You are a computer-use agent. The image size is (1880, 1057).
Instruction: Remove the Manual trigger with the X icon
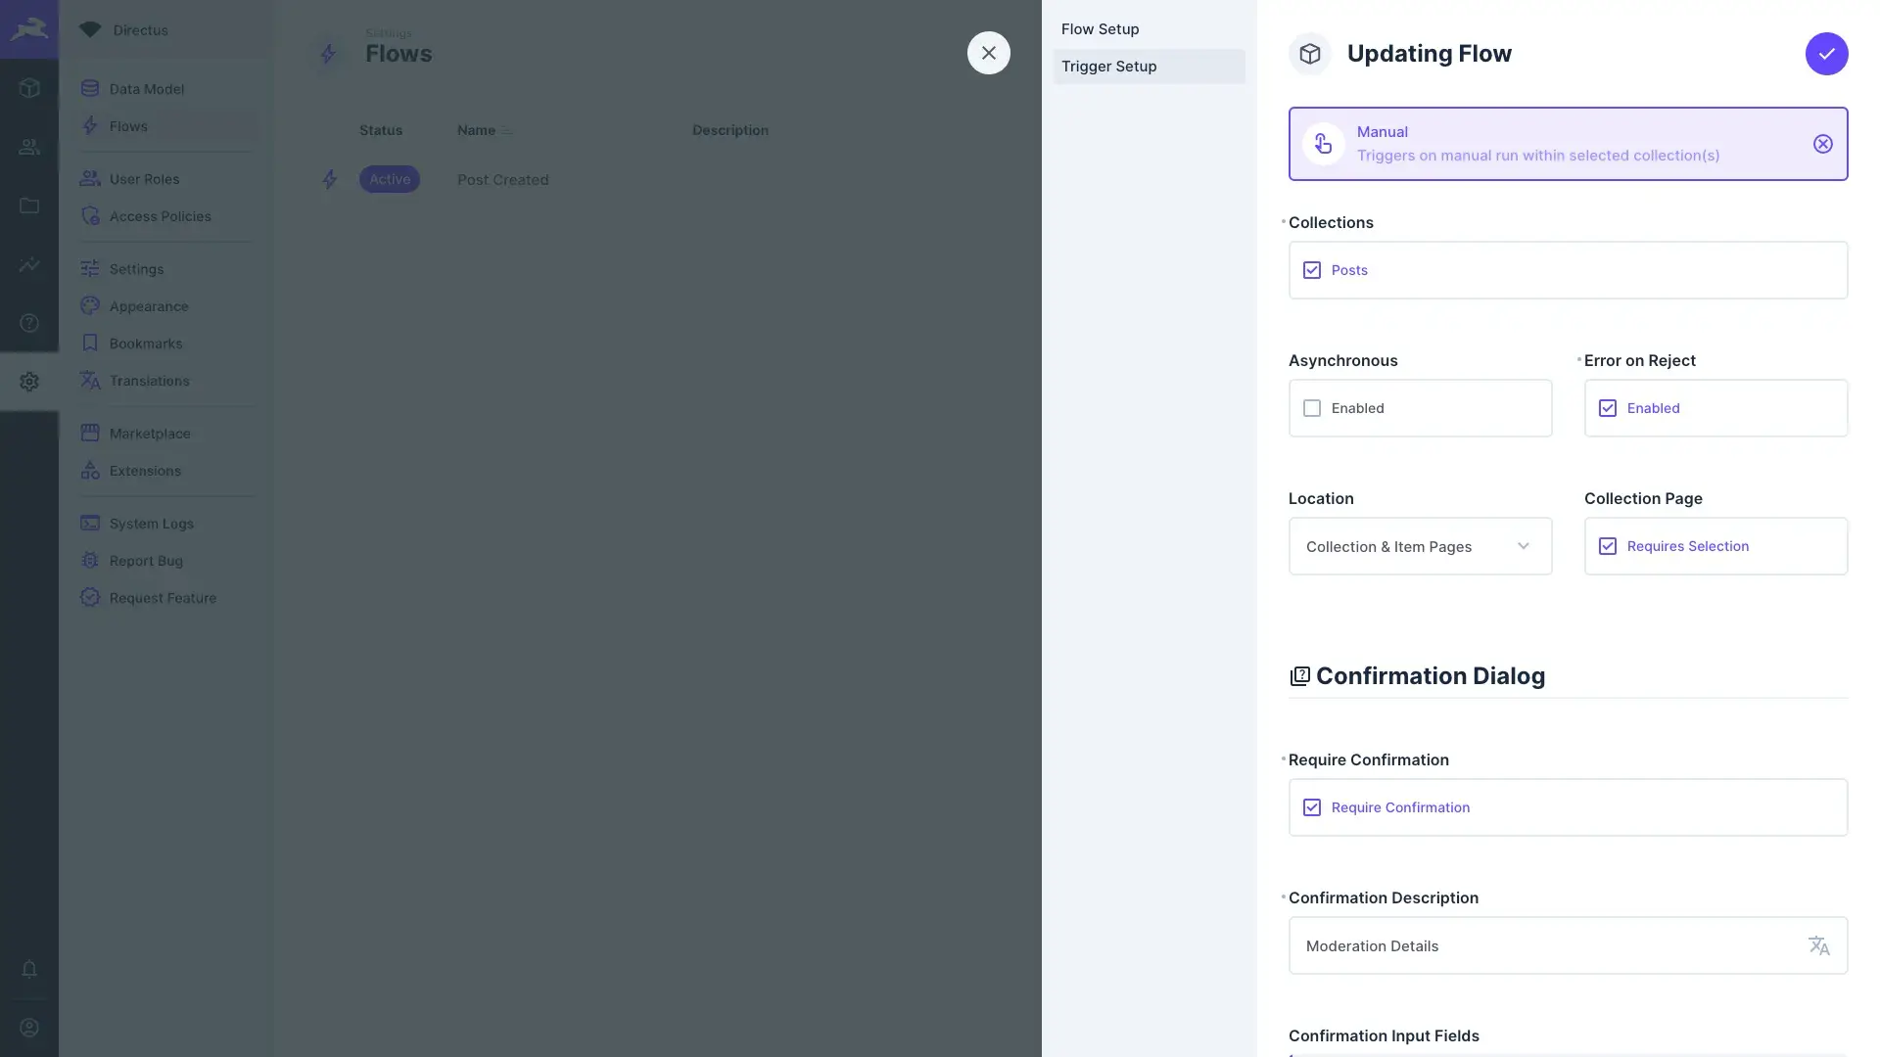(1822, 144)
